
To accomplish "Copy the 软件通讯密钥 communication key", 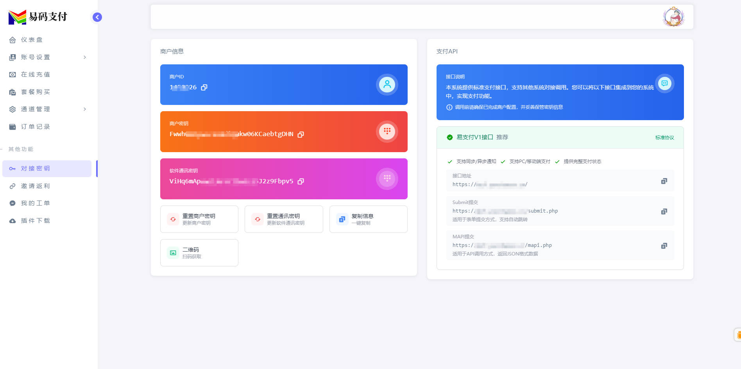I will [301, 181].
